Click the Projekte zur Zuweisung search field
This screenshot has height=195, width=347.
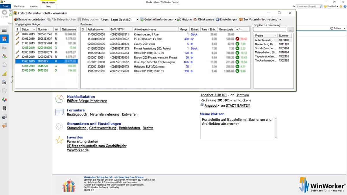click(270, 29)
